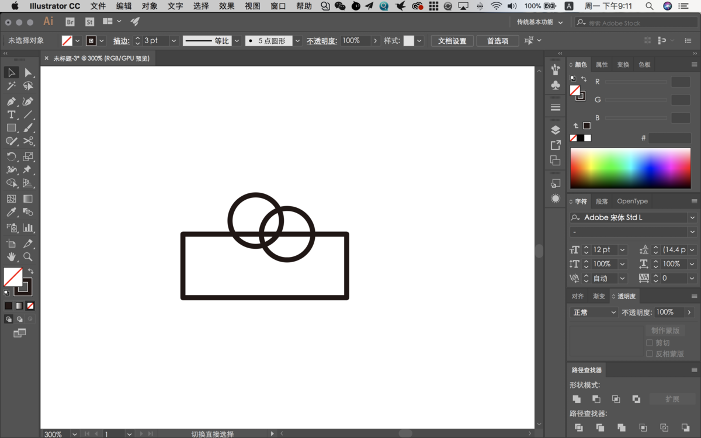Click the 制作蒙版 button
This screenshot has width=701, height=438.
pyautogui.click(x=665, y=331)
